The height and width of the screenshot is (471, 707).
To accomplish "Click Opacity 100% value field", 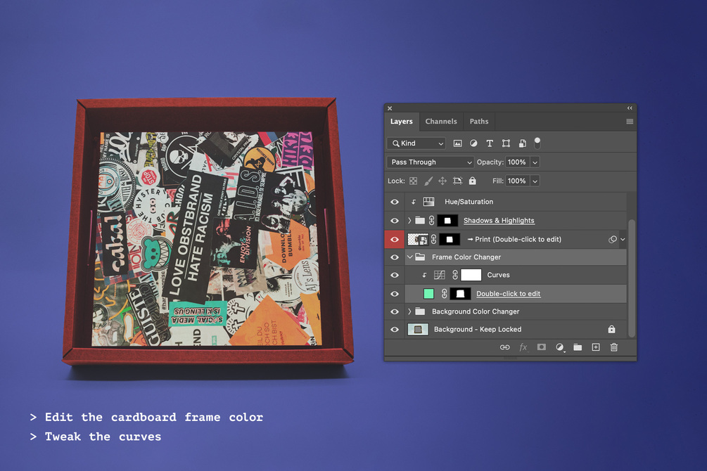I will point(517,162).
